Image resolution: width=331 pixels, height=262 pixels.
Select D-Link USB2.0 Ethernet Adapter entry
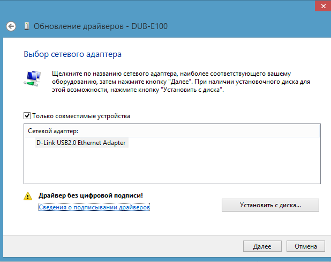(81, 143)
